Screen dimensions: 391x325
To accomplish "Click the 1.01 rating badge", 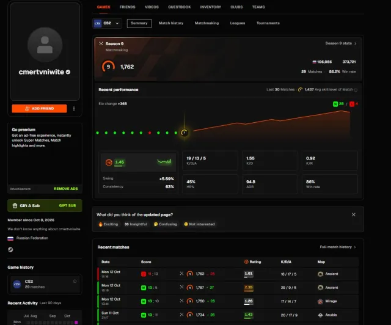I will 249,274.
